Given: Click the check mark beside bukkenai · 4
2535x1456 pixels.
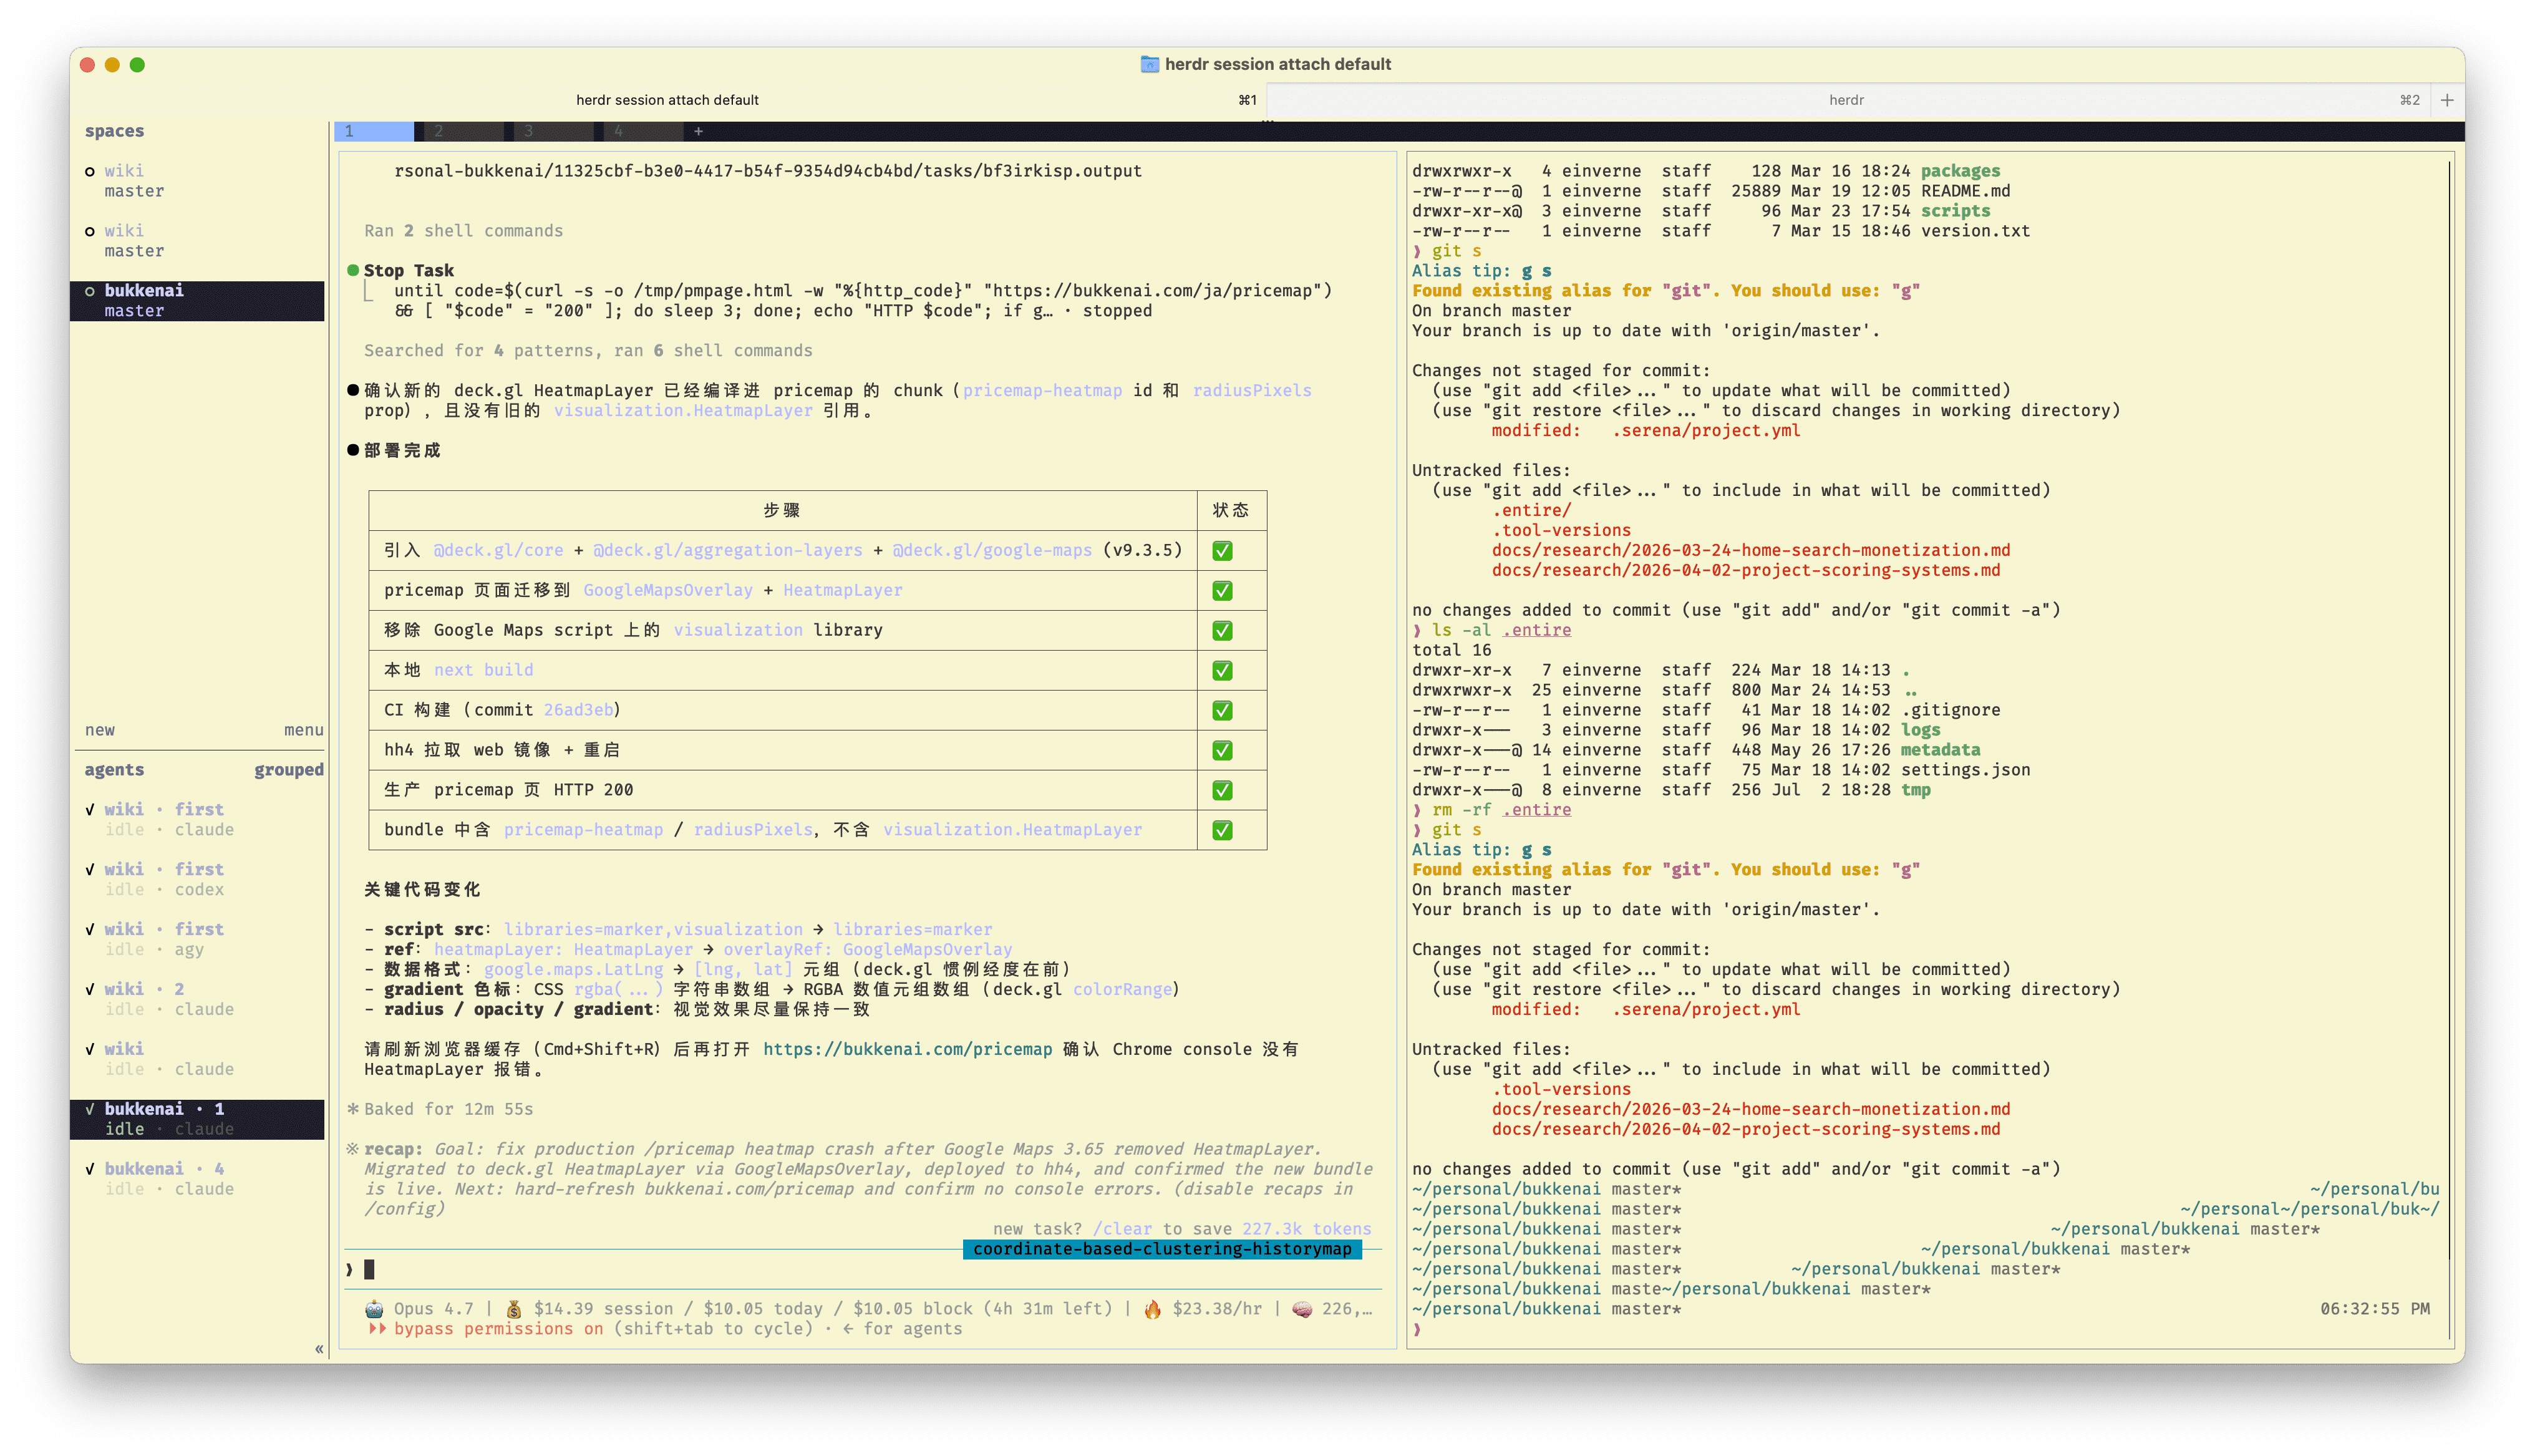Looking at the screenshot, I should tap(90, 1169).
